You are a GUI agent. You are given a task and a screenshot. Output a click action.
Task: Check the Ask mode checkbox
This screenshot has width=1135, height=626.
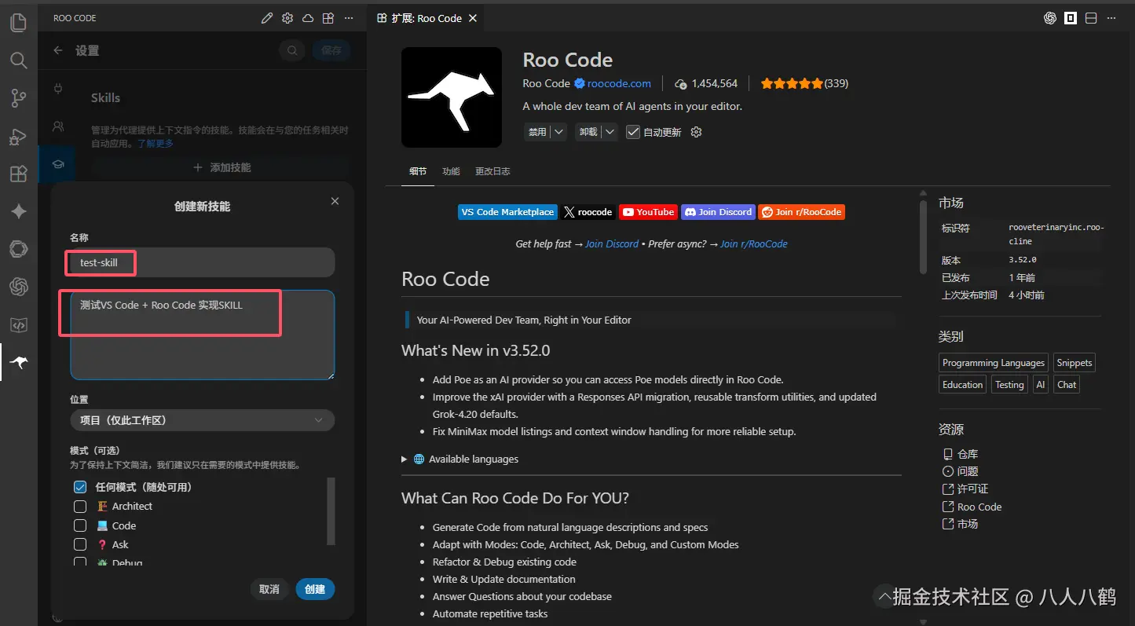tap(80, 544)
